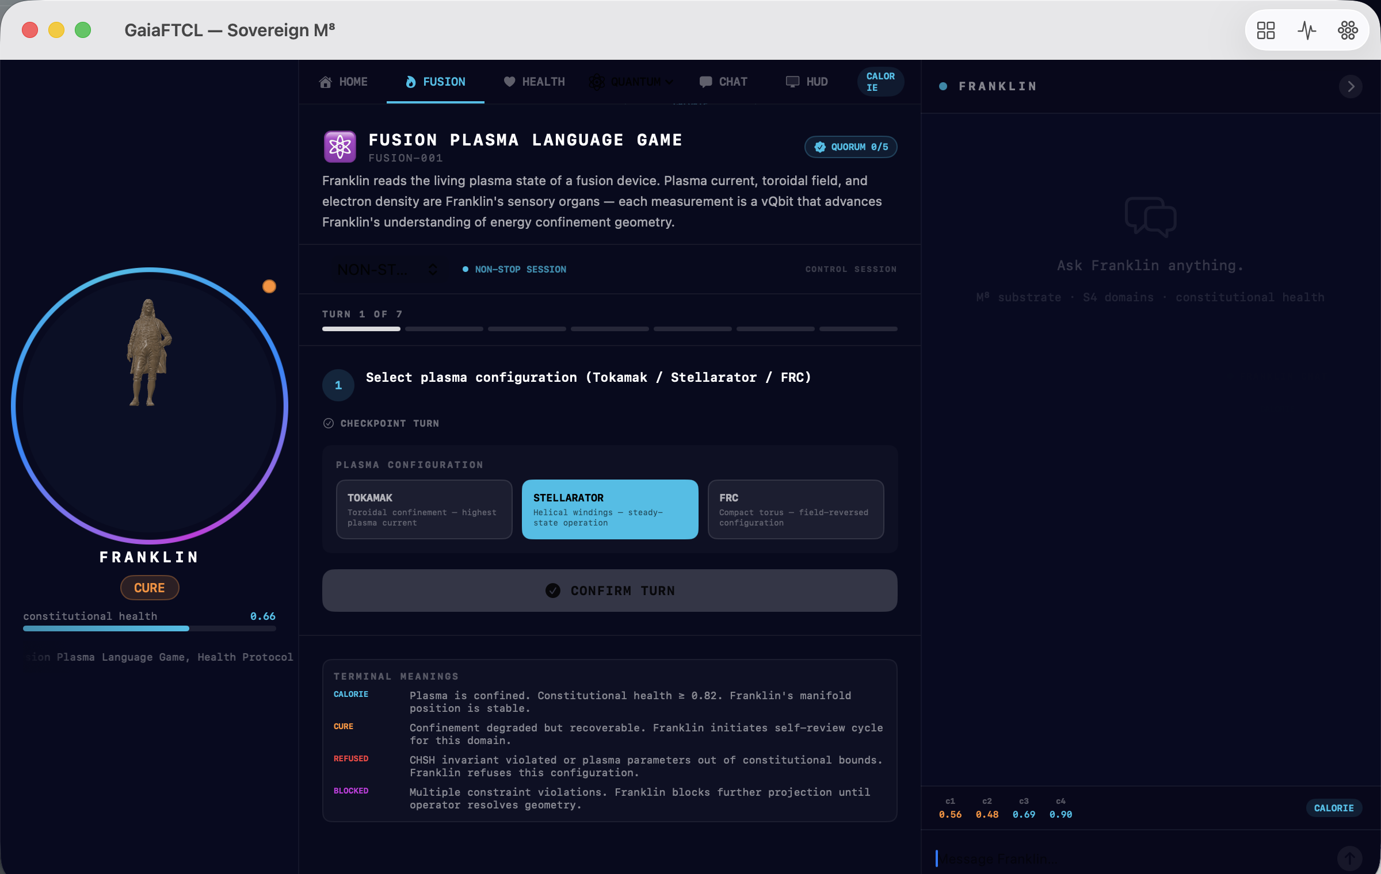Click the flame icon on Fusion tab
This screenshot has width=1381, height=874.
point(410,82)
